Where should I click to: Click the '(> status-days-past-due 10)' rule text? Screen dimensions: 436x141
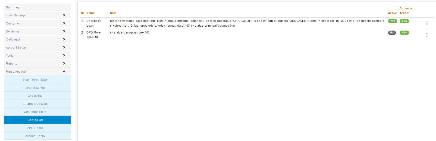coord(130,32)
